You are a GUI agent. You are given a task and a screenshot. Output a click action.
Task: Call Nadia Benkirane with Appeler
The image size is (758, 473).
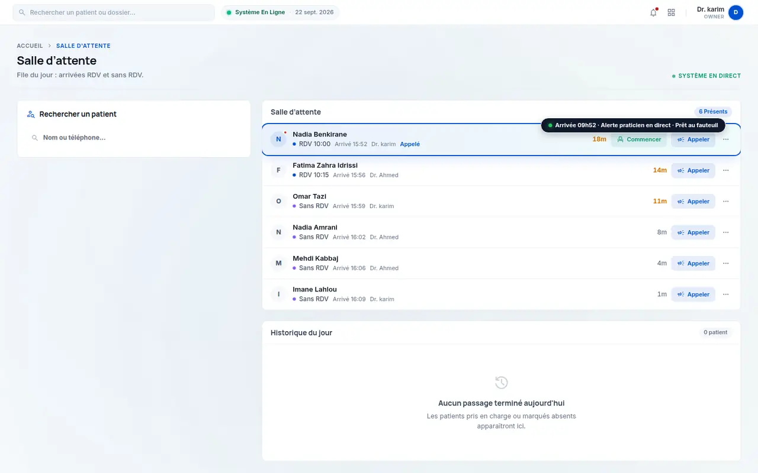point(693,140)
